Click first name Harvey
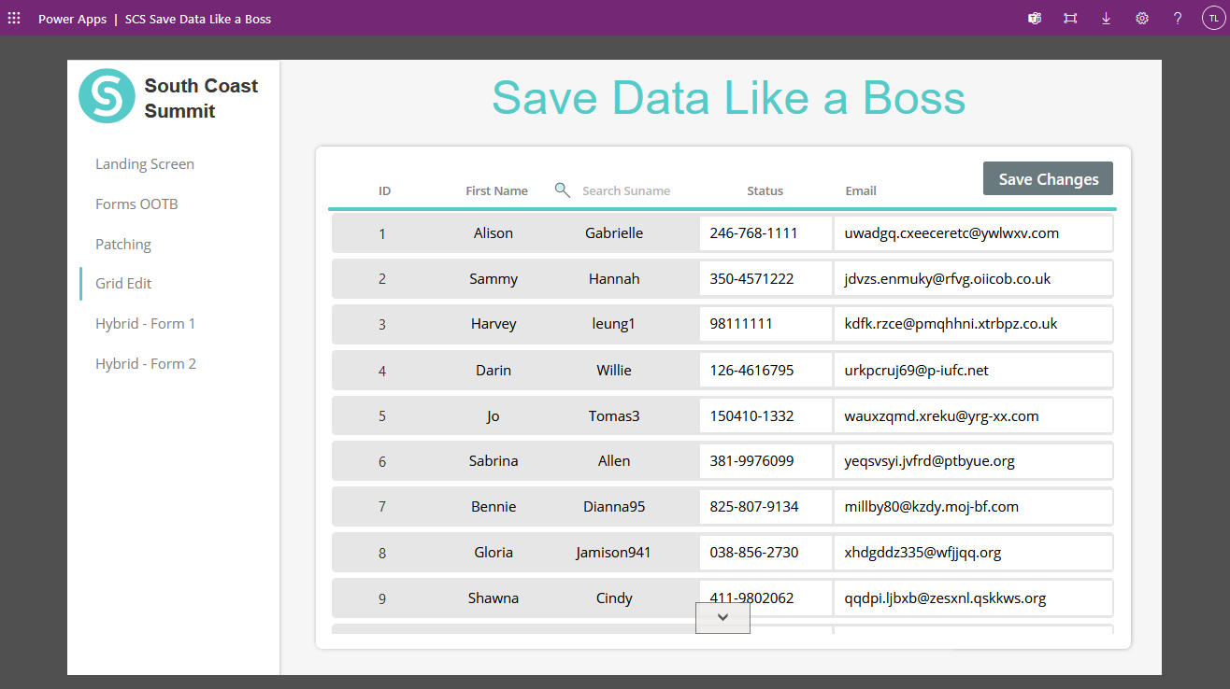 coord(493,324)
